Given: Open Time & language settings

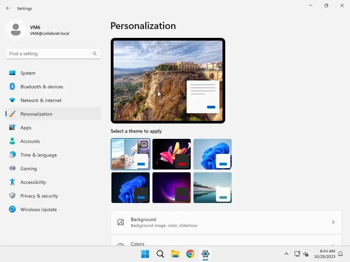Looking at the screenshot, I should click(53, 155).
